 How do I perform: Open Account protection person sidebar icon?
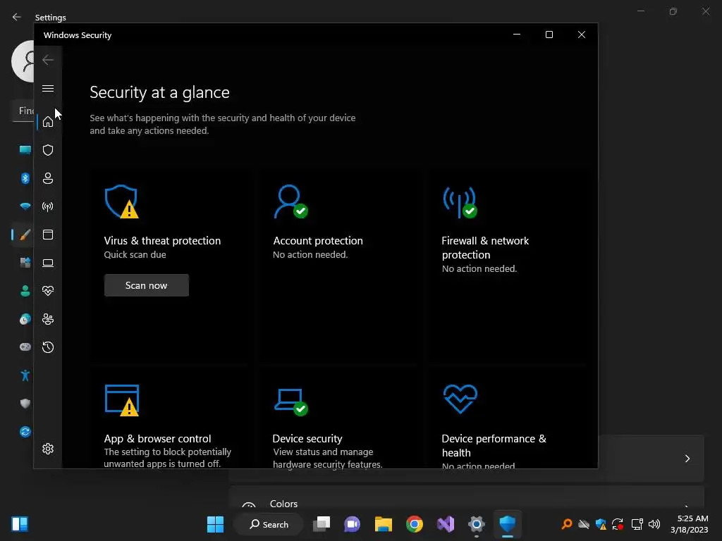[x=48, y=178]
